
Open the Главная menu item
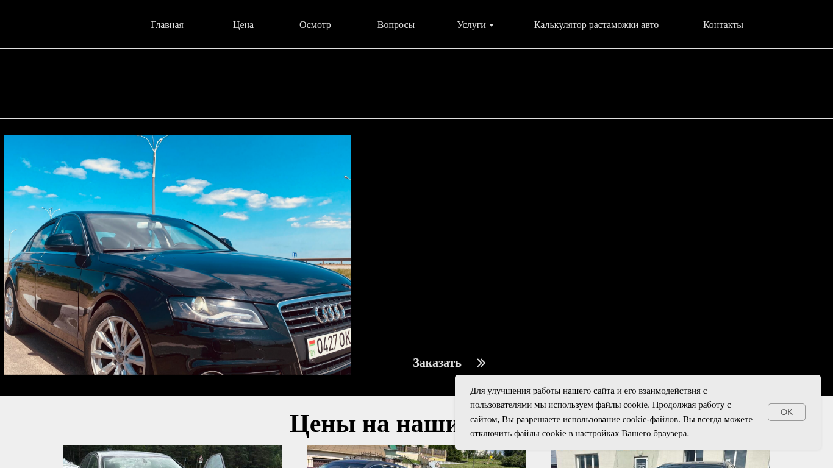[167, 25]
